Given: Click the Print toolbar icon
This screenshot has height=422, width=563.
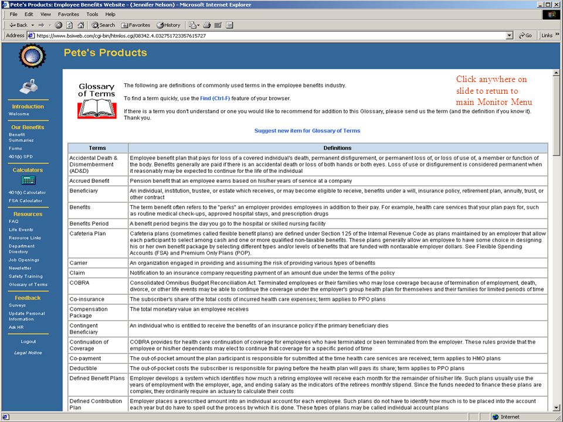Looking at the screenshot, I should point(207,25).
